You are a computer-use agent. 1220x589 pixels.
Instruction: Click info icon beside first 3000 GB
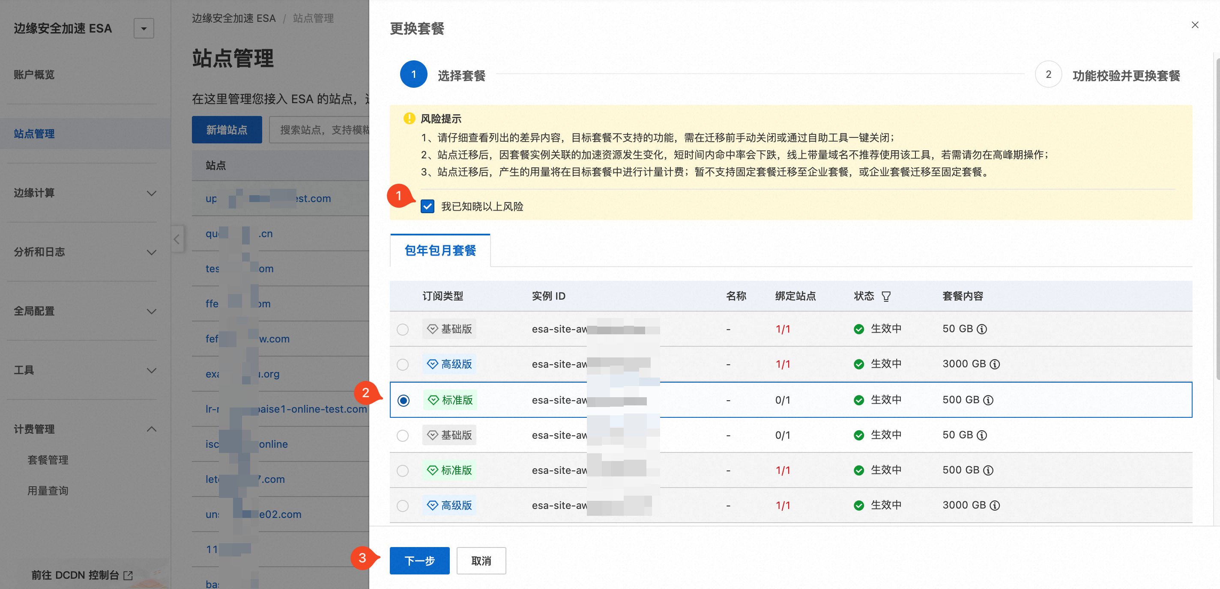tap(995, 364)
